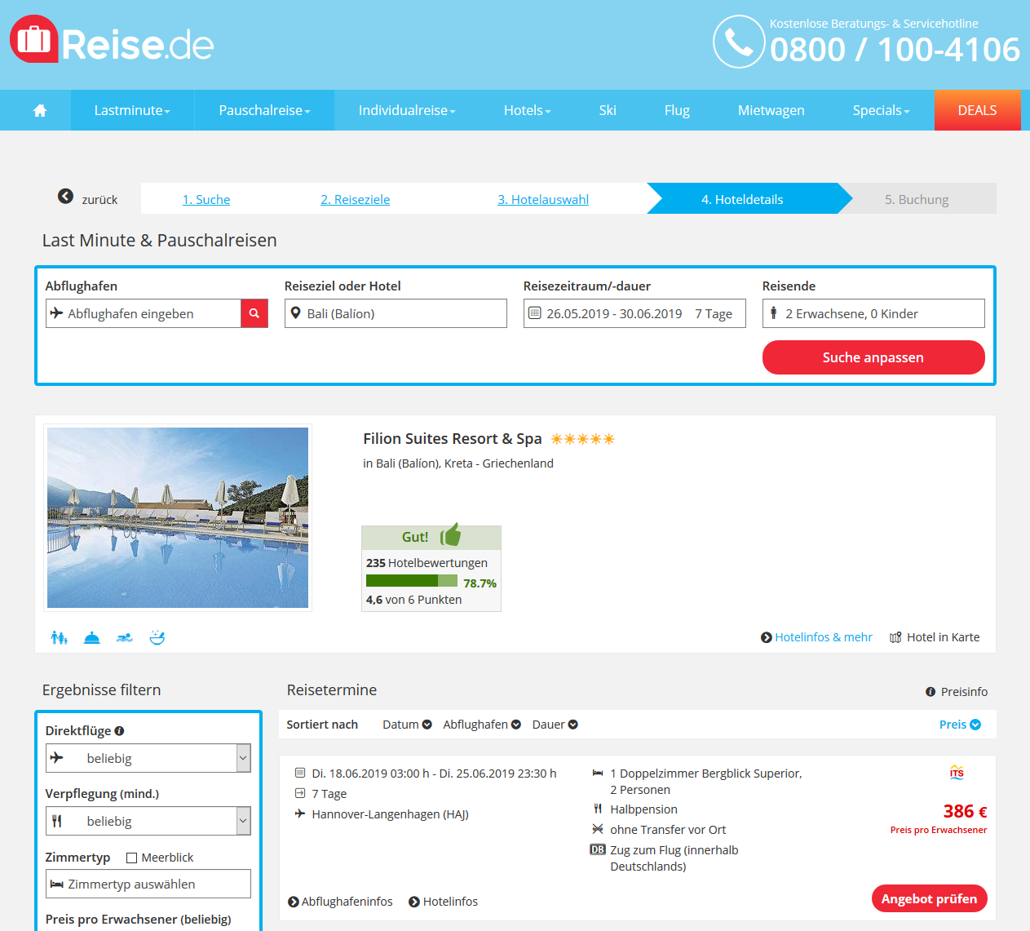Open the Lastminute dropdown menu
Viewport: 1030px width, 931px height.
132,110
